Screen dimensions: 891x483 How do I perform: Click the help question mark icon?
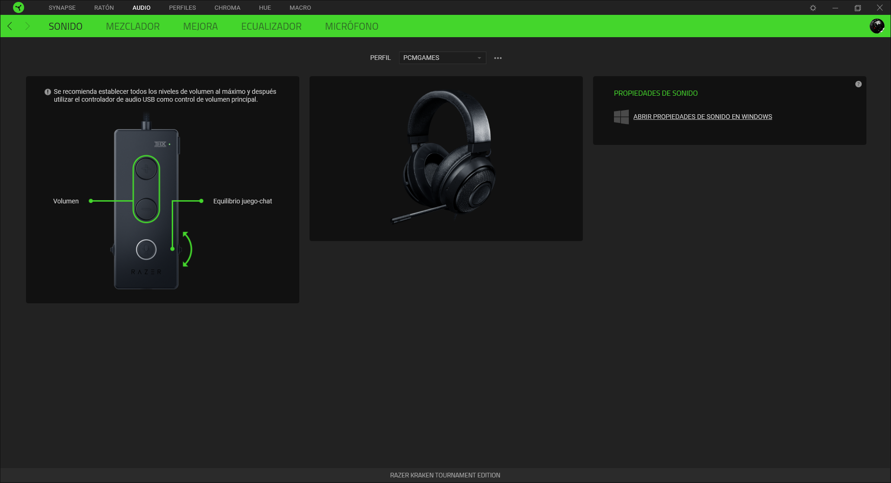pos(859,84)
